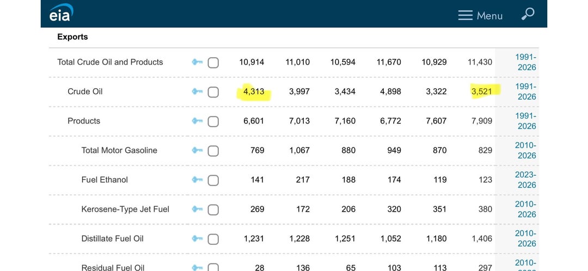Click the EIA logo
Screen dimensions: 588x271
[61, 14]
